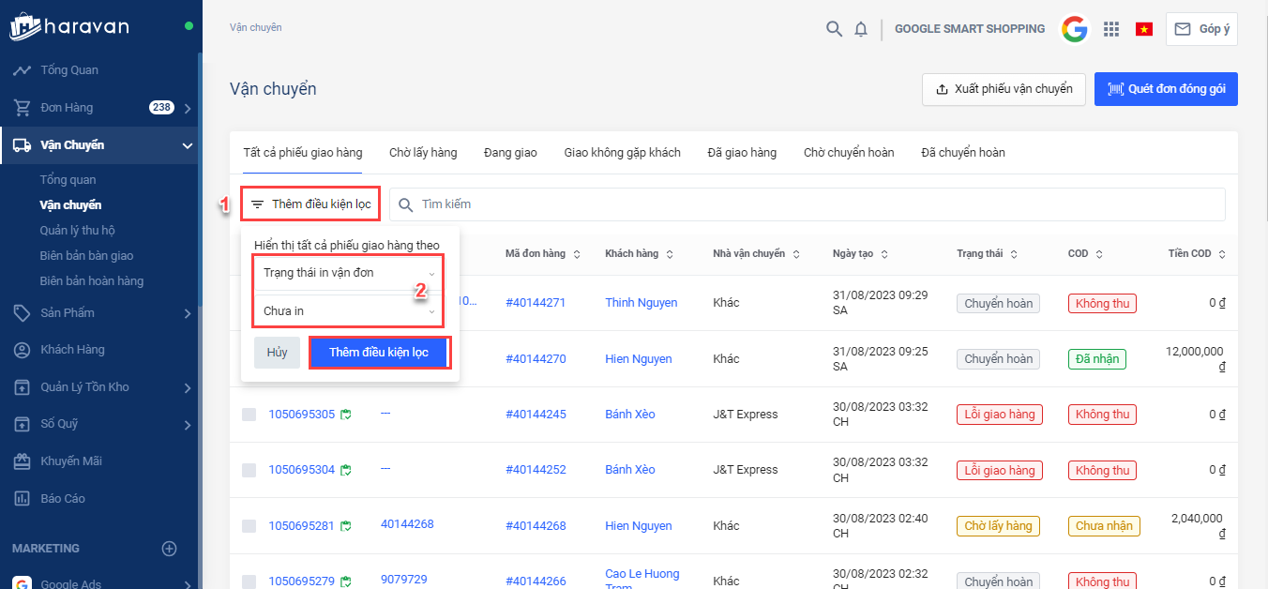Check the row for shipment 1050695281
The image size is (1268, 589).
(249, 526)
